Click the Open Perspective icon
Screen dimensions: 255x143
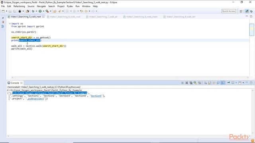click(241, 11)
